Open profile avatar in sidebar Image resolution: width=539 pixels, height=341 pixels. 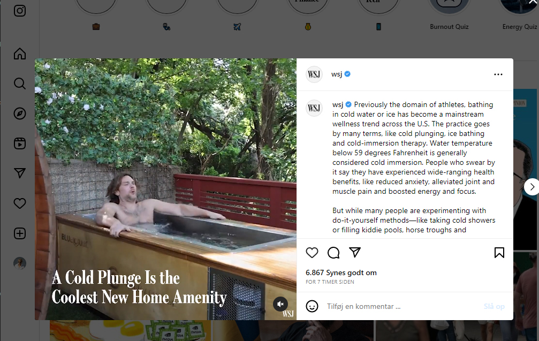20,263
